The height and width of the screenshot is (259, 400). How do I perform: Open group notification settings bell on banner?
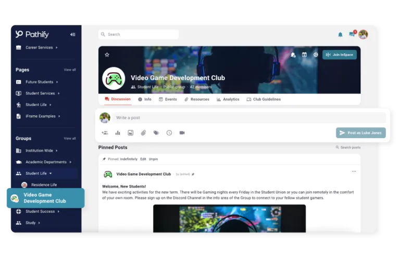click(293, 54)
